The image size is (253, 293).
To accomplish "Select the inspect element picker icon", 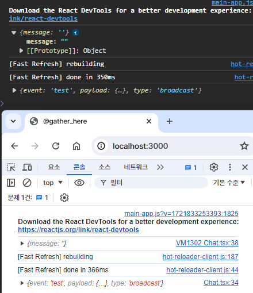I will [x=11, y=167].
